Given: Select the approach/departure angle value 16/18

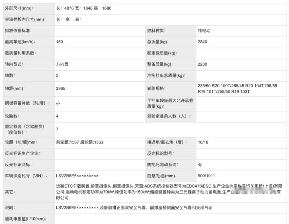Looking at the screenshot, I should [x=203, y=142].
